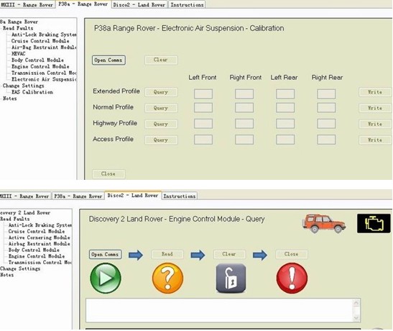Select Notes in the Discovery tree
This screenshot has height=331, width=393.
(6, 275)
